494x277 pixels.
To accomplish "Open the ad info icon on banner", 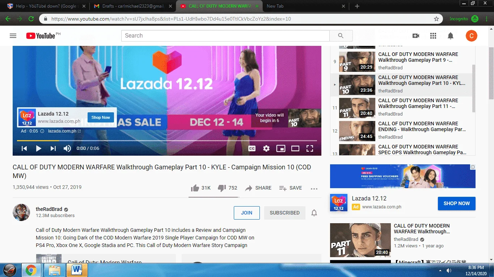I will [473, 167].
